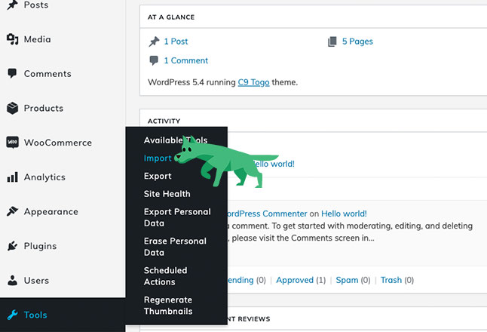Click the pin icon beside 1 Post
Screen dimensions: 487x332
coord(154,41)
